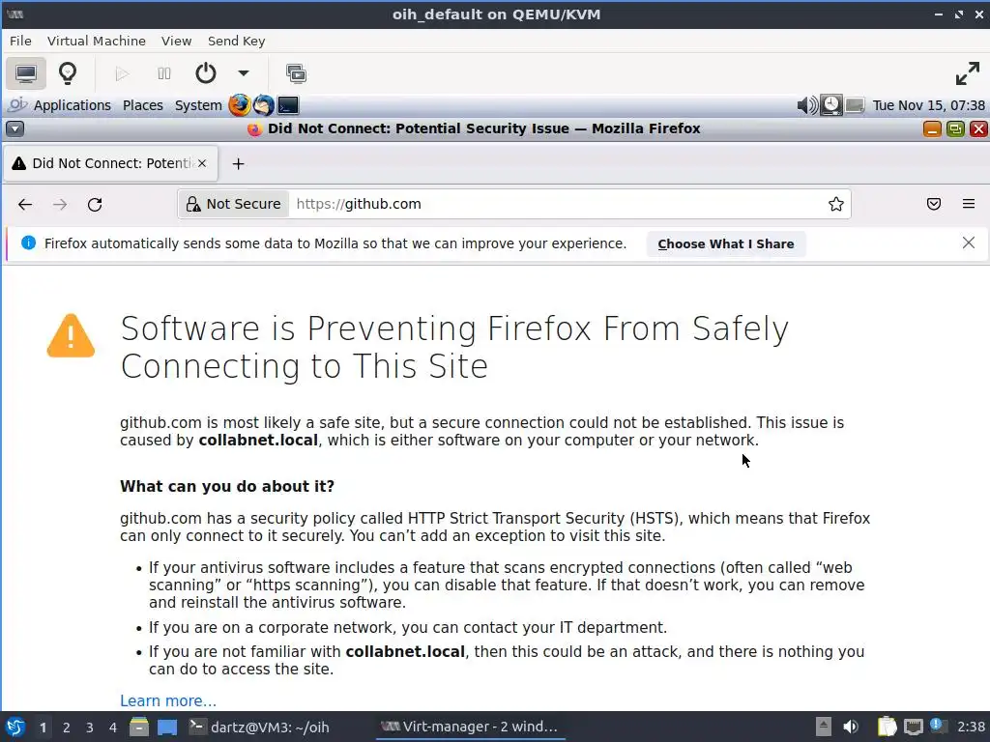Pause the virtual machine
This screenshot has height=742, width=990.
(164, 73)
